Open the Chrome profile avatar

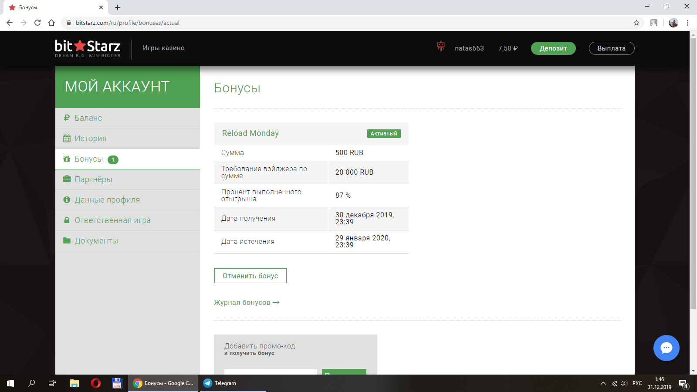[x=673, y=23]
